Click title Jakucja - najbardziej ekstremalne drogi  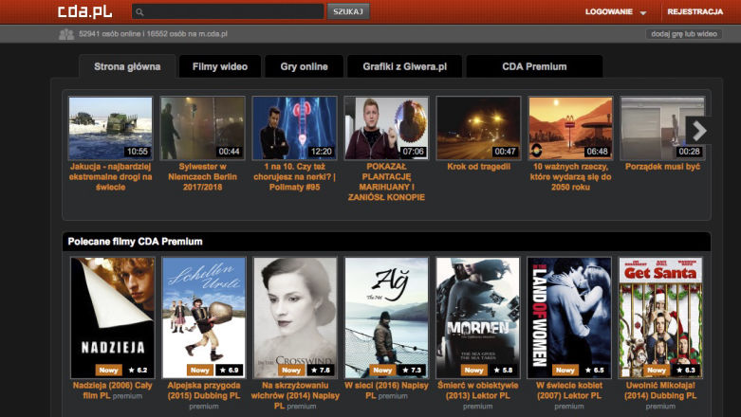(111, 176)
